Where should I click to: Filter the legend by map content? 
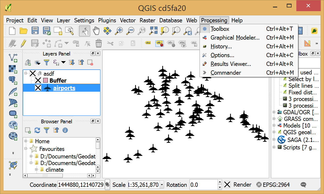[x=47, y=62]
